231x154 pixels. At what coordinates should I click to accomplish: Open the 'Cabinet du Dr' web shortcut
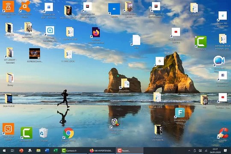[x=49, y=7]
